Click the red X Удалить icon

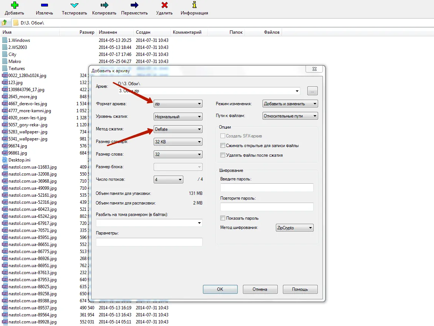(x=164, y=5)
